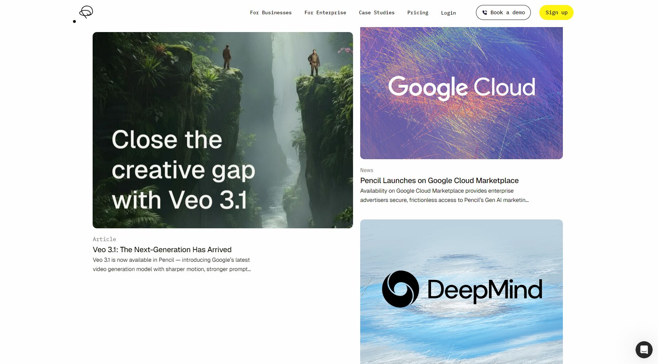Click the Pencil logo icon

[x=86, y=12]
